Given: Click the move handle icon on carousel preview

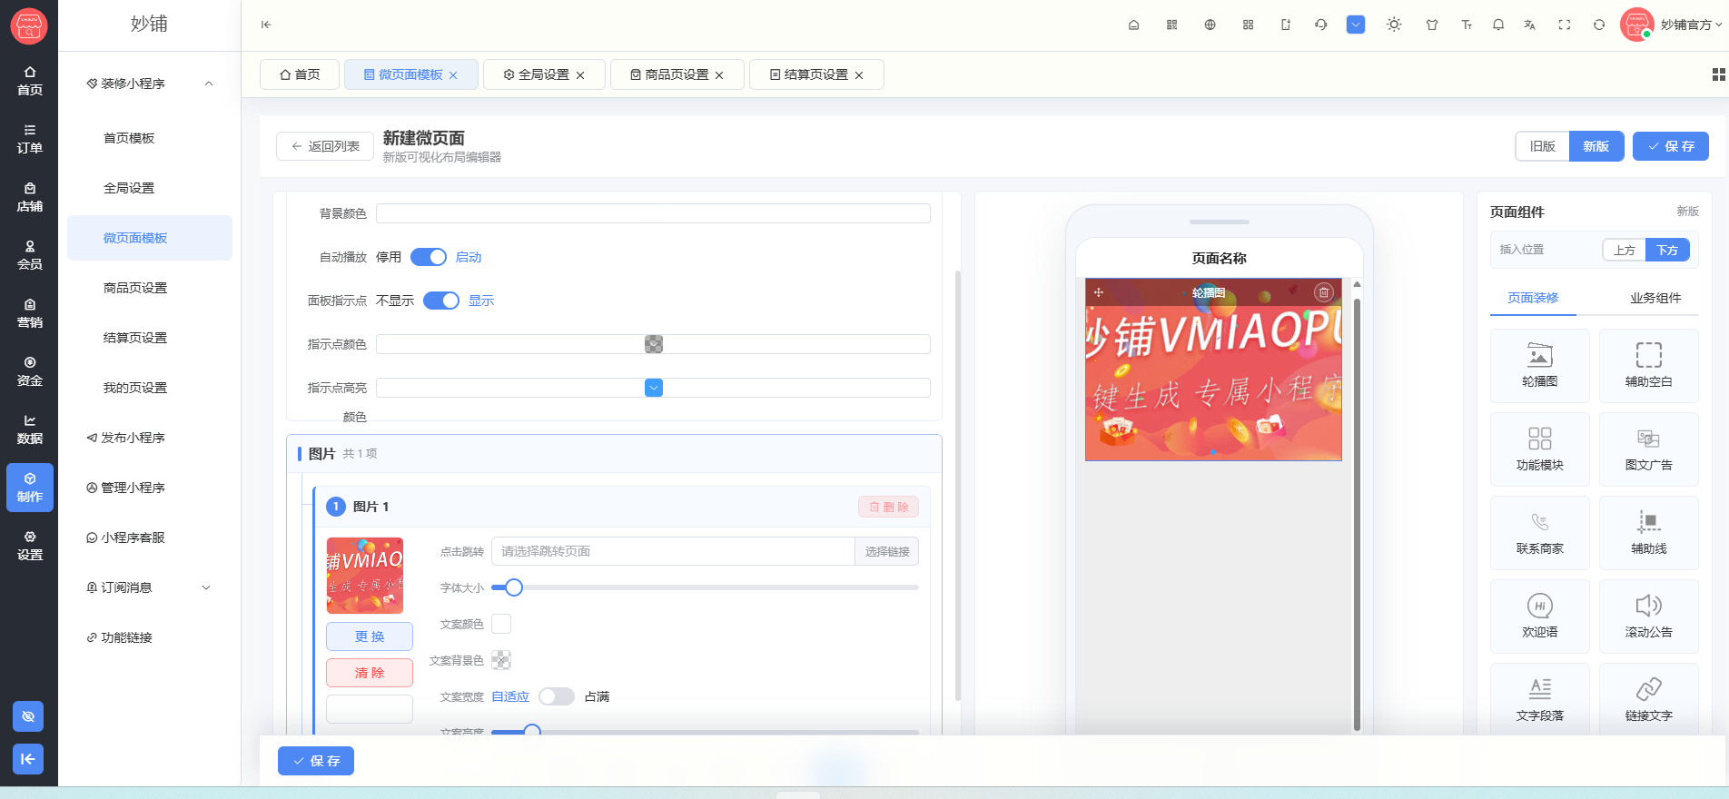Looking at the screenshot, I should (x=1098, y=292).
